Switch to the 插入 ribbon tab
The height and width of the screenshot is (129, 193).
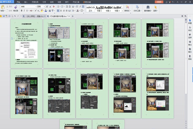pos(26,2)
